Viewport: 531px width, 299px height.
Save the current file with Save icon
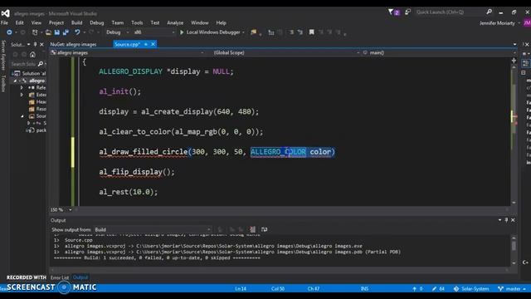click(57, 32)
